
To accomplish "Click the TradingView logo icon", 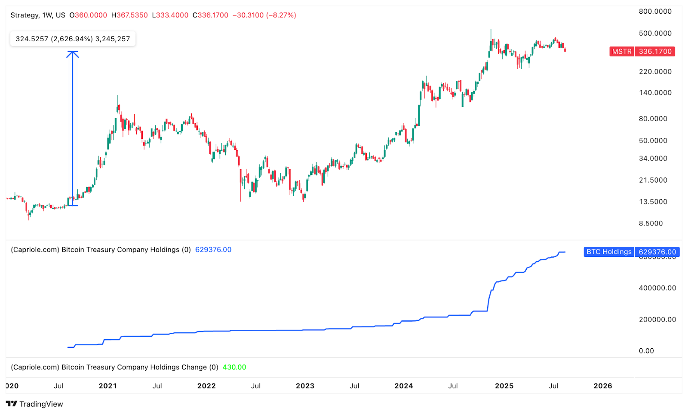I will [x=12, y=404].
